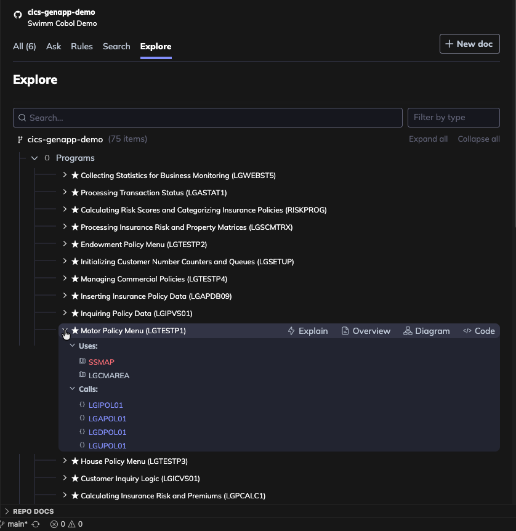516x531 pixels.
Task: Click the SSMAP map icon under Uses
Action: pos(83,361)
